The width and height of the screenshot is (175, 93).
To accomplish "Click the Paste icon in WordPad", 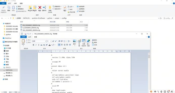I will pyautogui.click(x=23, y=41).
